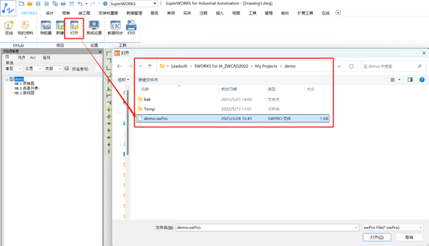The height and width of the screenshot is (246, 429).
Task: Switch to the 设计 ribbon tab
Action: (49, 13)
